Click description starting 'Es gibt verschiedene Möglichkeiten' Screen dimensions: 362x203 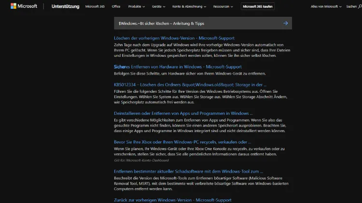click(x=200, y=126)
